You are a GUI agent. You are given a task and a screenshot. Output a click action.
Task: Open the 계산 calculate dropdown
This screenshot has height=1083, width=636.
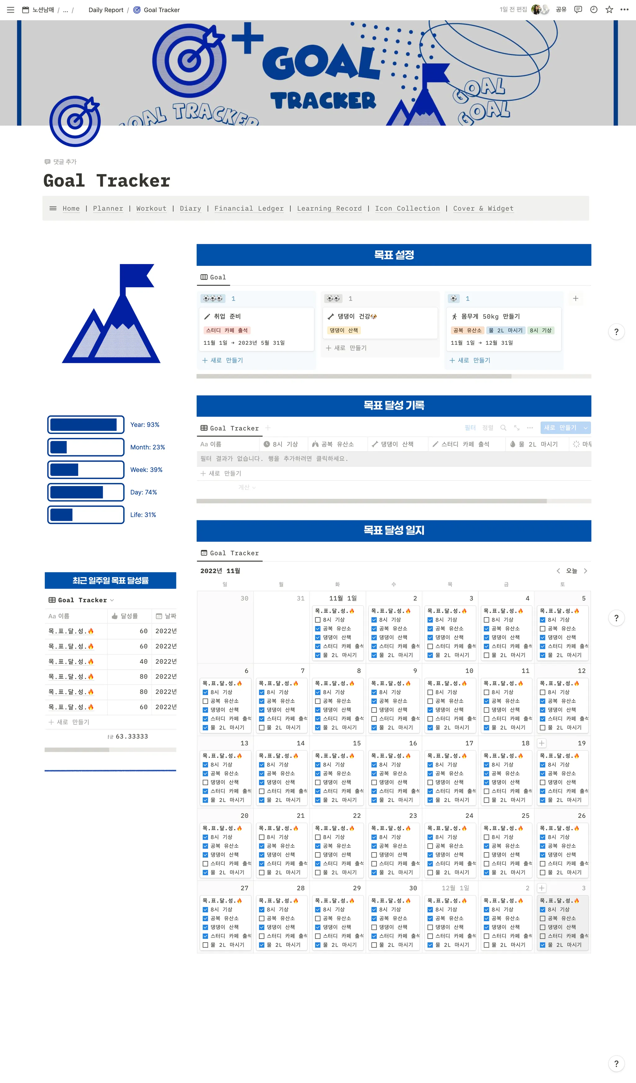[x=247, y=487]
